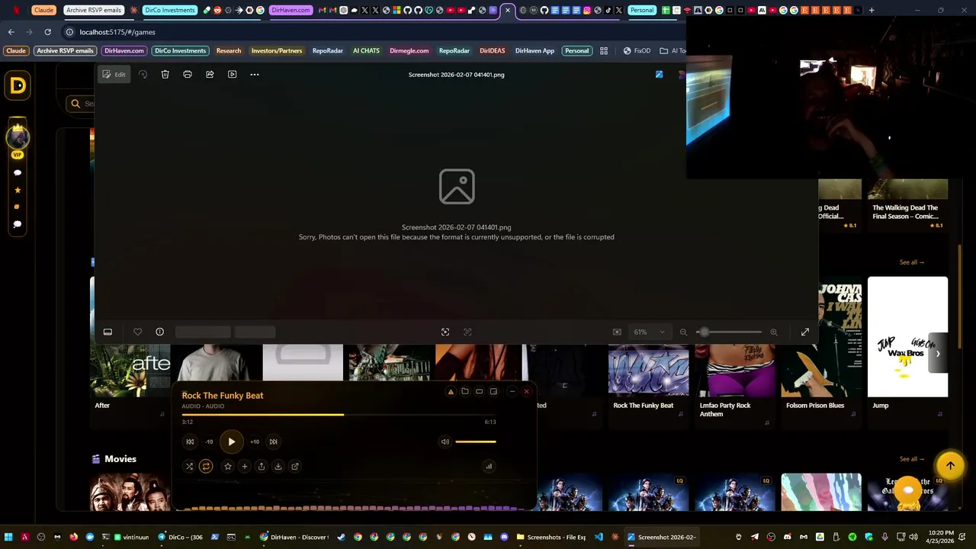Toggle repeat in audio player

[206, 467]
